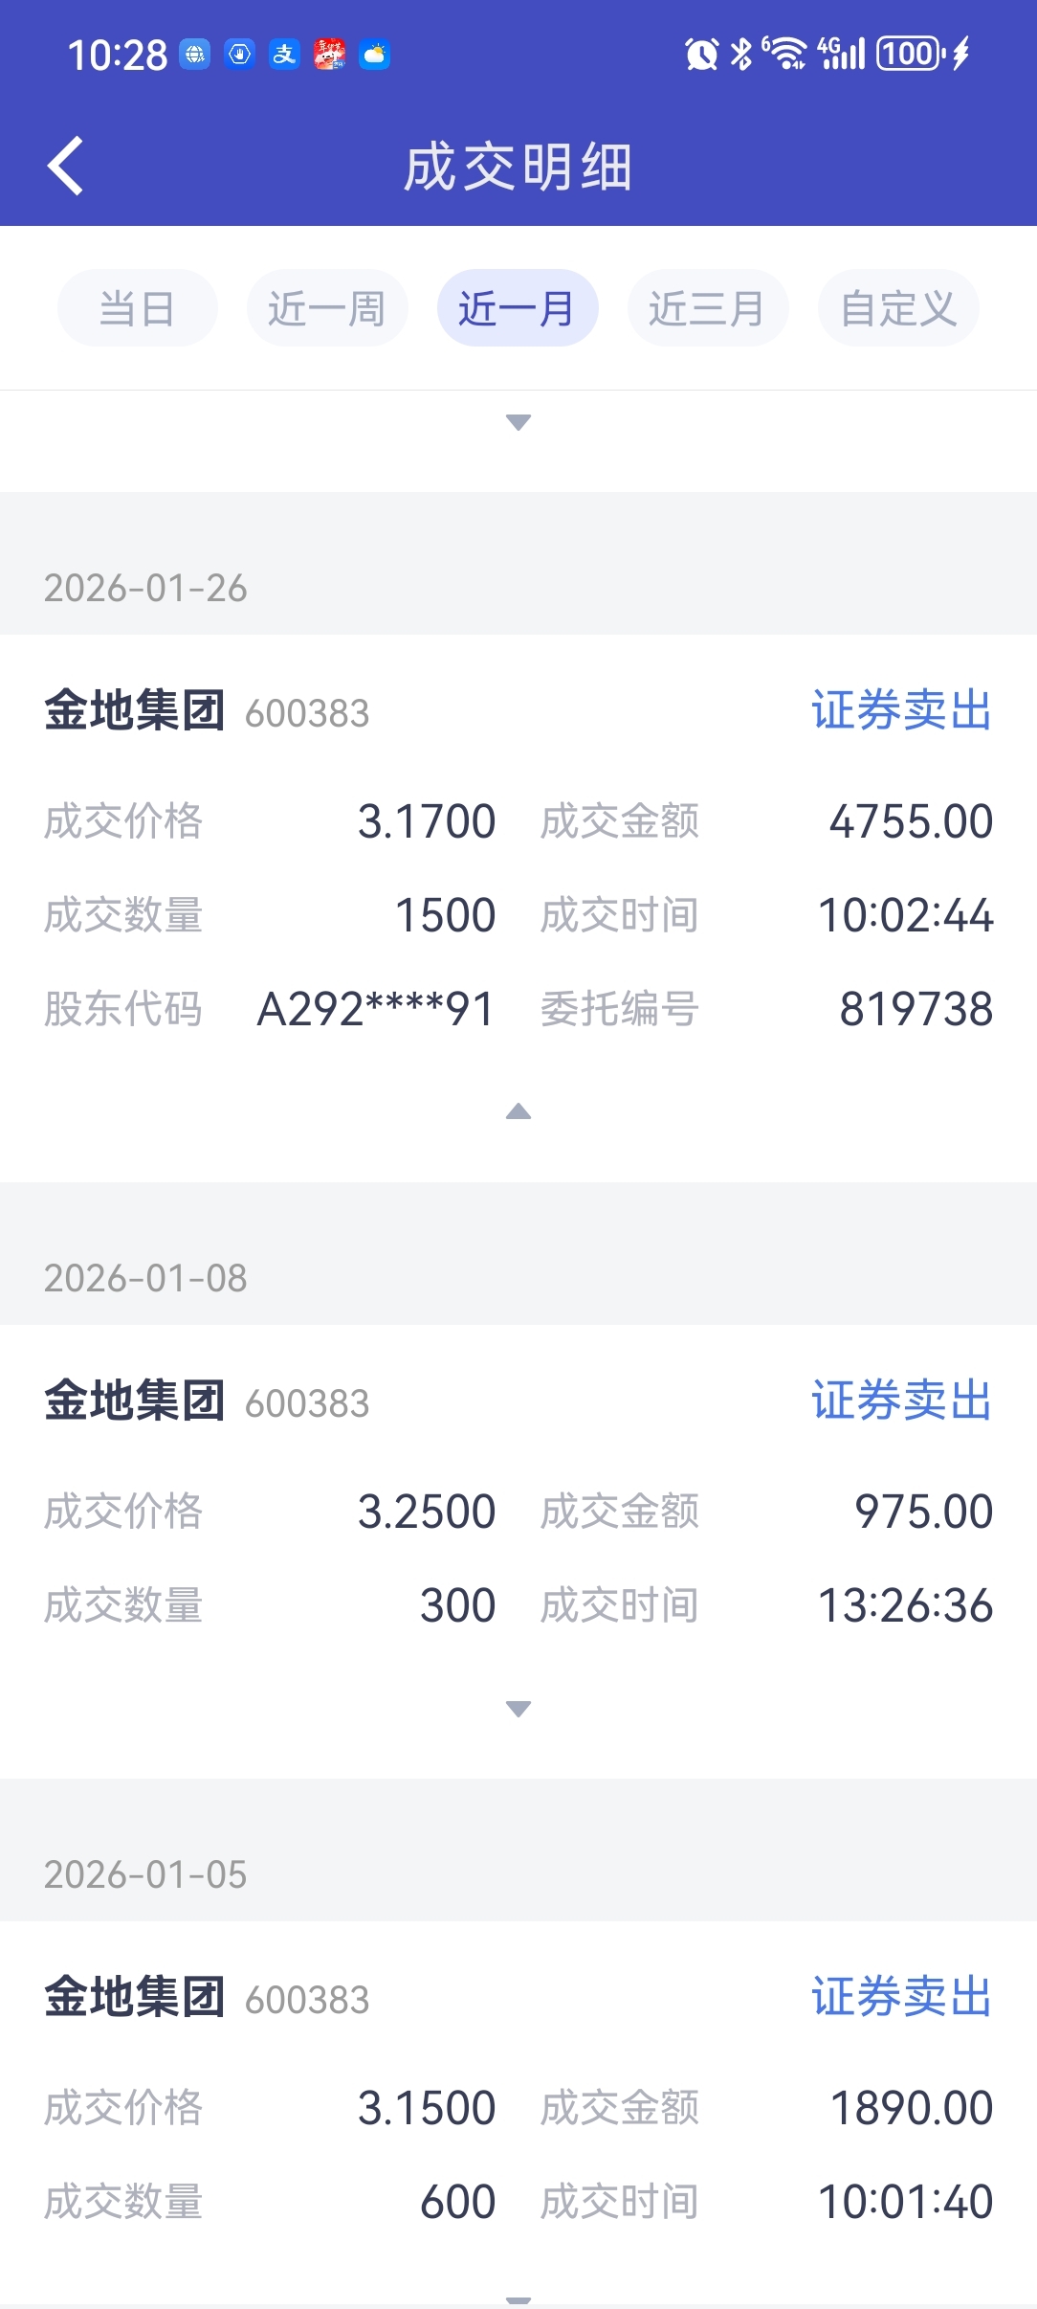Open the 自定义 custom date range
The width and height of the screenshot is (1037, 2309).
click(897, 308)
